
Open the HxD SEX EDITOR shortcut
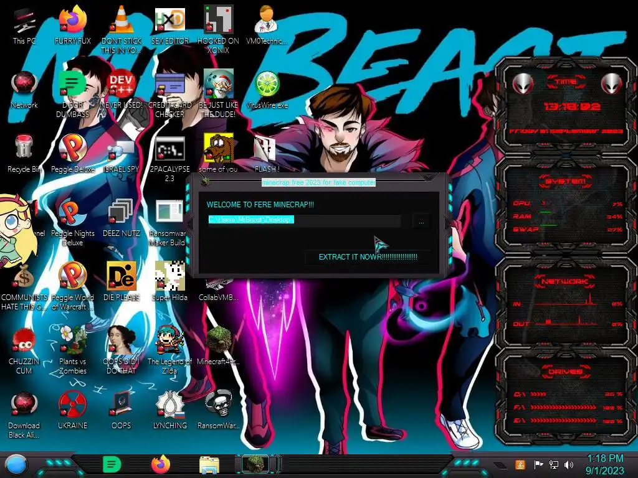pyautogui.click(x=169, y=25)
